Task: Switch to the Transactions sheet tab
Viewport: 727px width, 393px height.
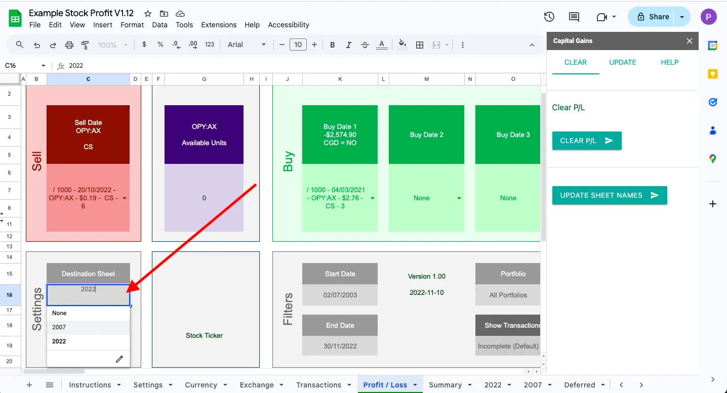Action: click(318, 385)
